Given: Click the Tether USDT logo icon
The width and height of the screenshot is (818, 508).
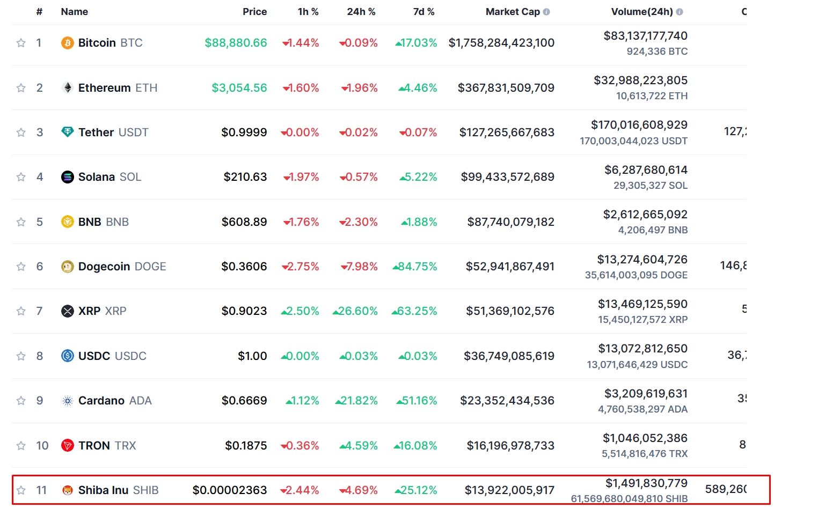Looking at the screenshot, I should [x=67, y=132].
